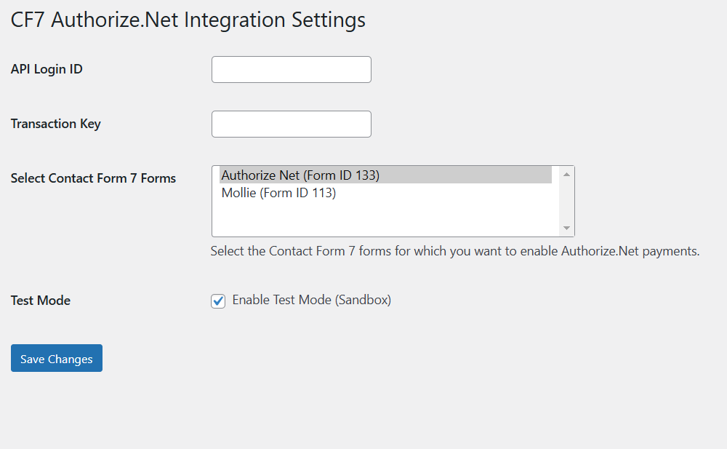727x449 pixels.
Task: Click the help text under the forms list
Action: (x=454, y=252)
